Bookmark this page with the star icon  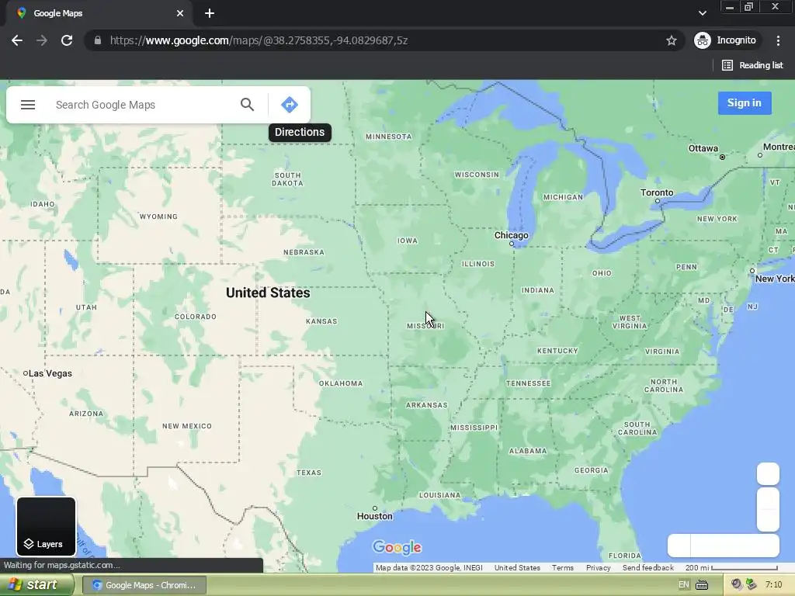672,40
